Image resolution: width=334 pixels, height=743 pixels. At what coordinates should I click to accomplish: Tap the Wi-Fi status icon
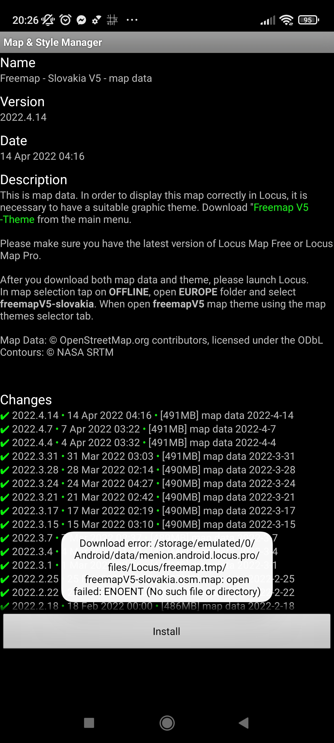(286, 20)
